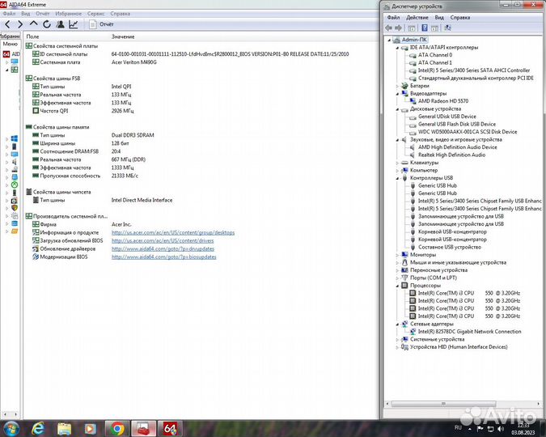The image size is (546, 437).
Task: Go up one level in AIDA64 toolbar
Action: (x=33, y=23)
